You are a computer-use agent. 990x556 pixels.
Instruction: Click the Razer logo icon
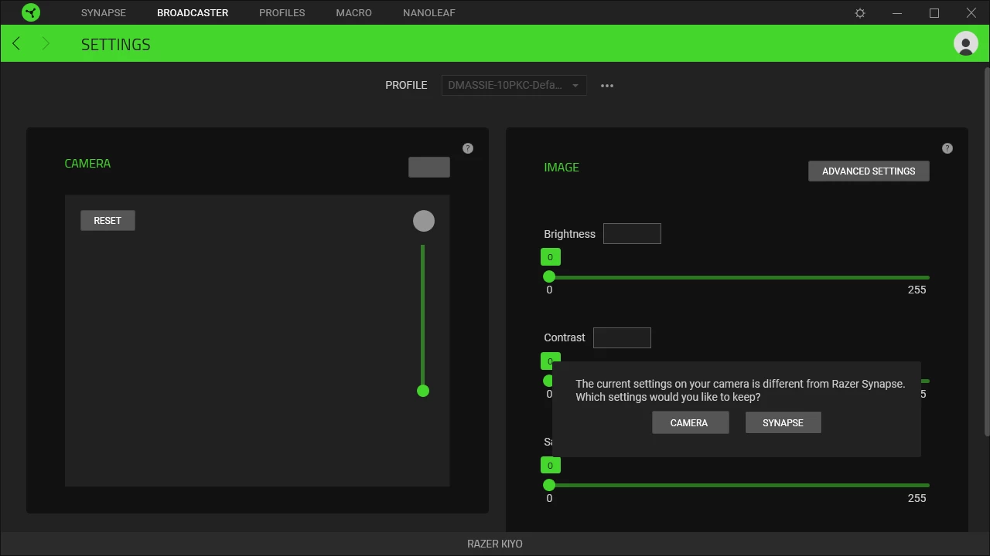pyautogui.click(x=31, y=12)
